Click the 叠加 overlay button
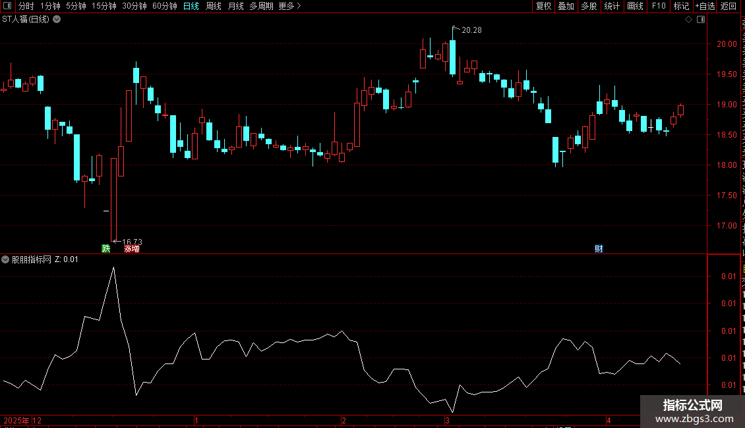This screenshot has width=745, height=428. [566, 6]
